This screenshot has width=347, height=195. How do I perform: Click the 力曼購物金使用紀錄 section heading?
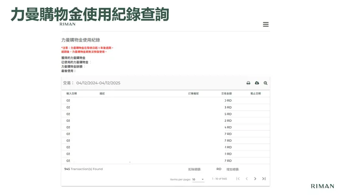81,40
